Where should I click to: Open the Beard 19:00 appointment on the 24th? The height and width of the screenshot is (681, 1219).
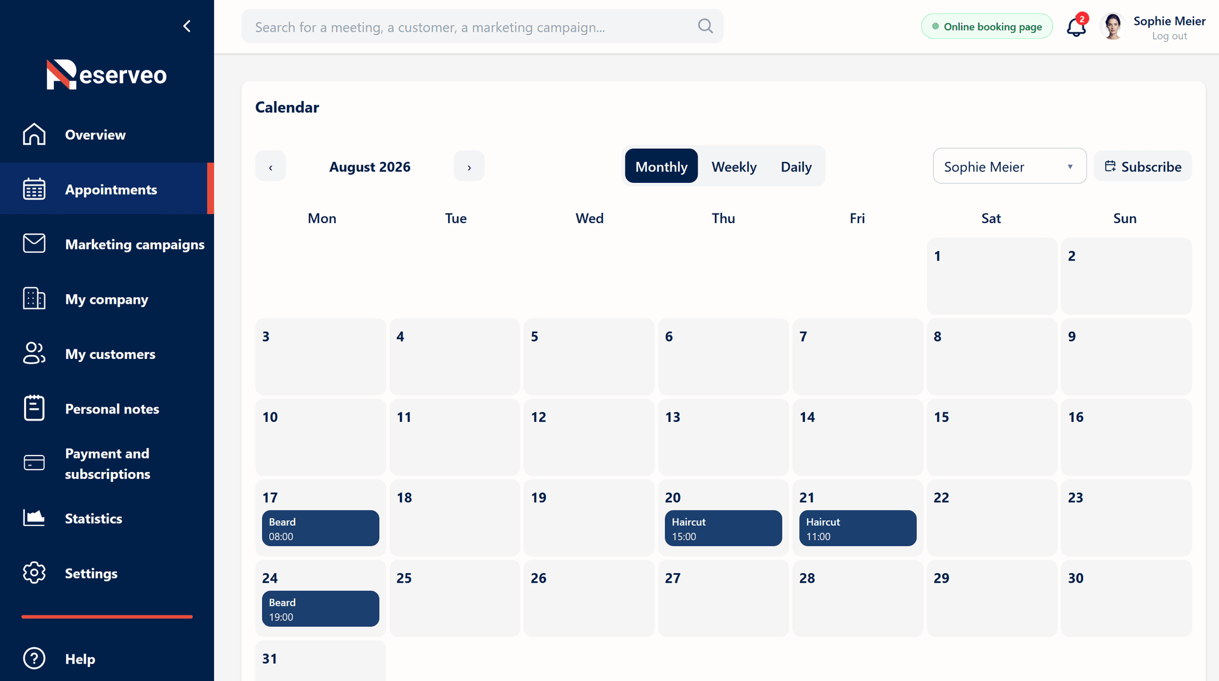(321, 609)
